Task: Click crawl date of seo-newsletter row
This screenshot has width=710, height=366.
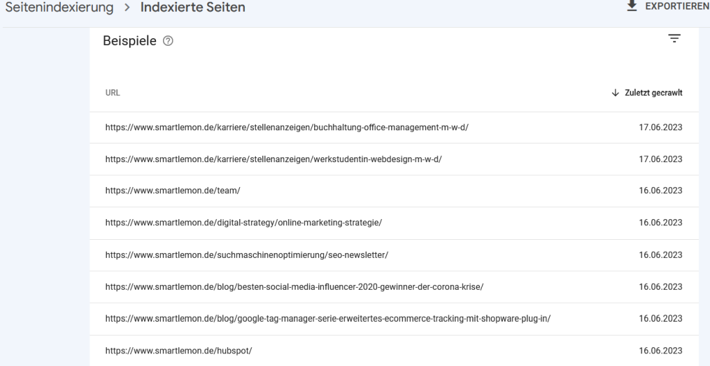Action: [x=660, y=255]
